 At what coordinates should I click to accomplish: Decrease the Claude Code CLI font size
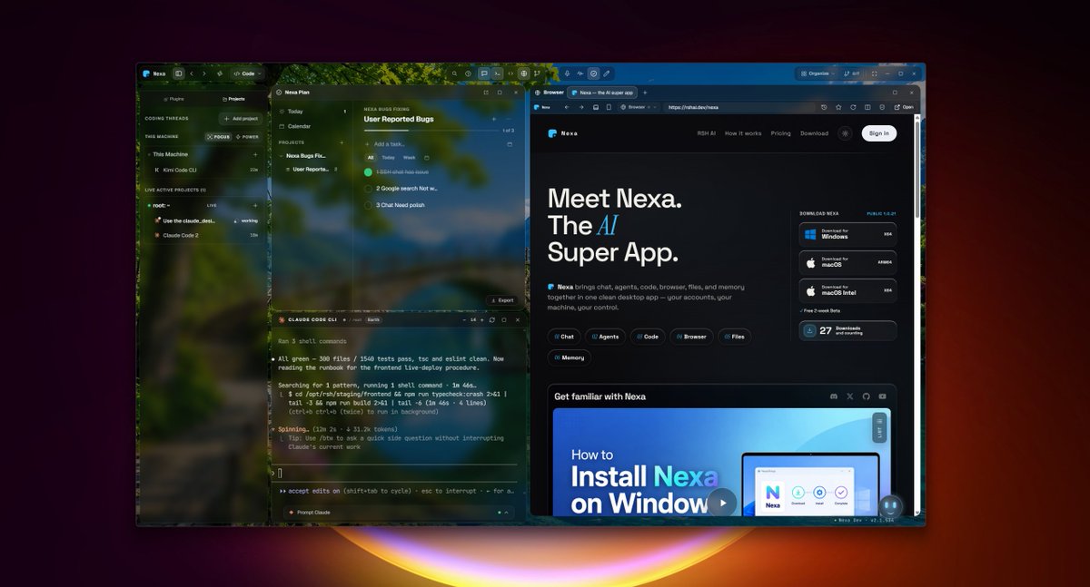tap(464, 319)
